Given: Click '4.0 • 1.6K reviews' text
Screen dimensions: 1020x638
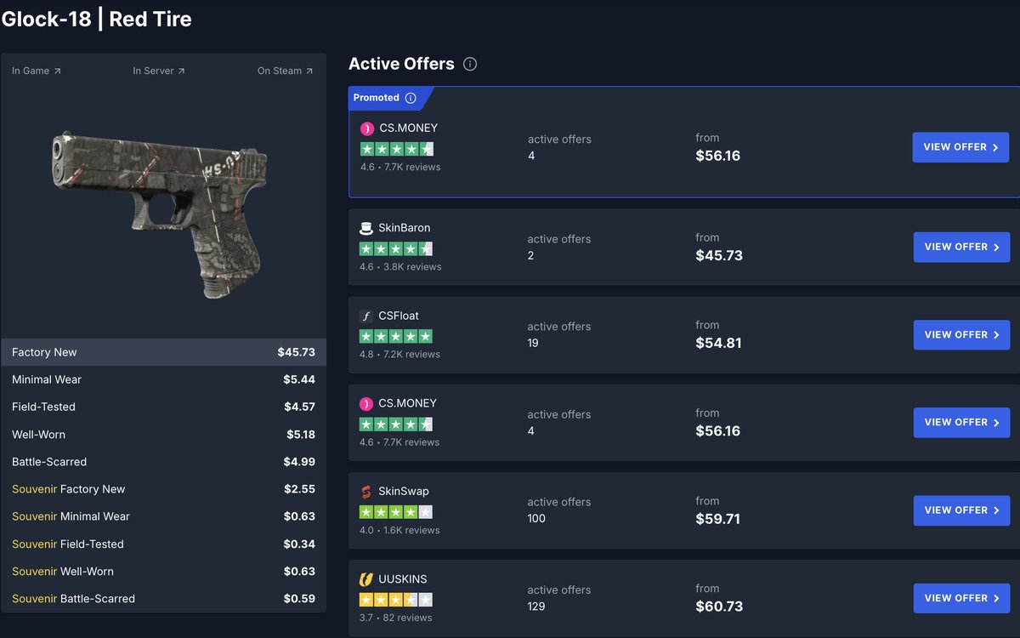Looking at the screenshot, I should pyautogui.click(x=399, y=531).
